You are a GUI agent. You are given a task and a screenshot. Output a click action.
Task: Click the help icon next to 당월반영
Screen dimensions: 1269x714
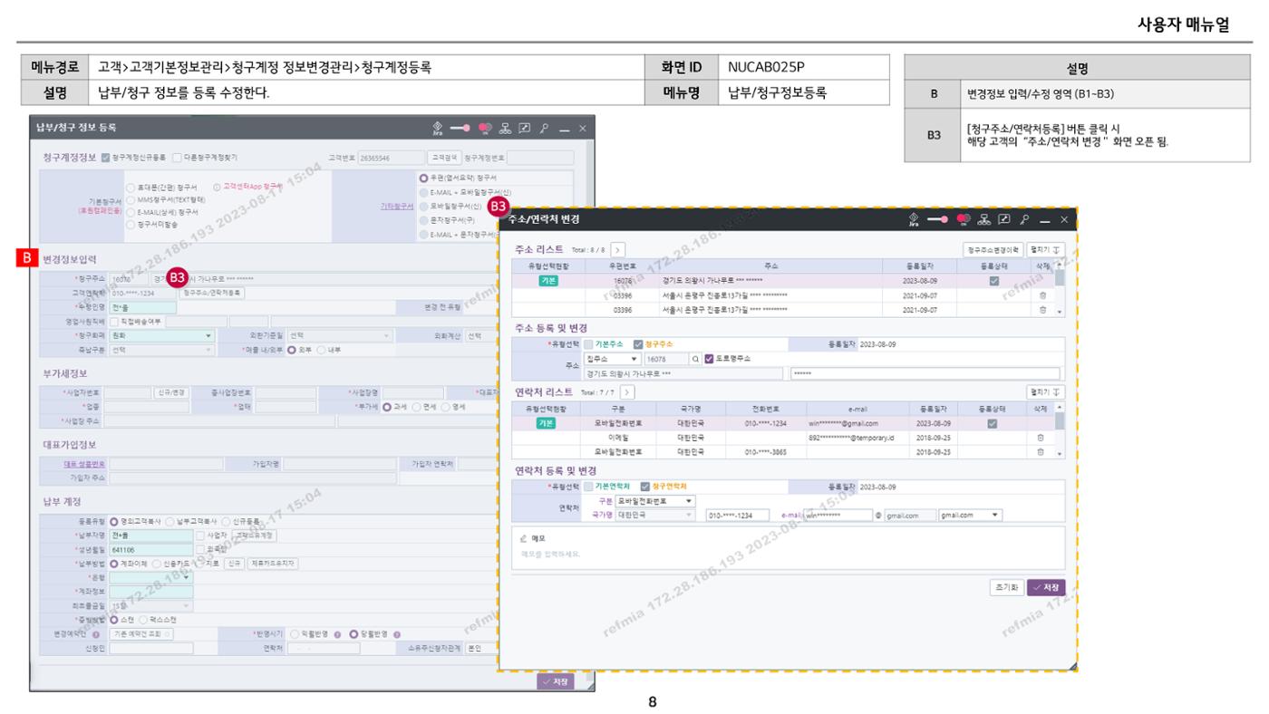click(x=397, y=634)
